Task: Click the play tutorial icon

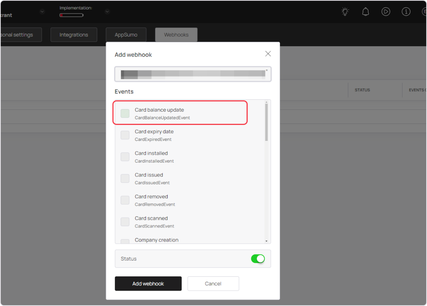Action: 386,12
